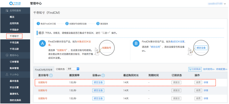This screenshot has width=229, height=104.
Task: Click the blue B circle icon
Action: coord(136,44)
